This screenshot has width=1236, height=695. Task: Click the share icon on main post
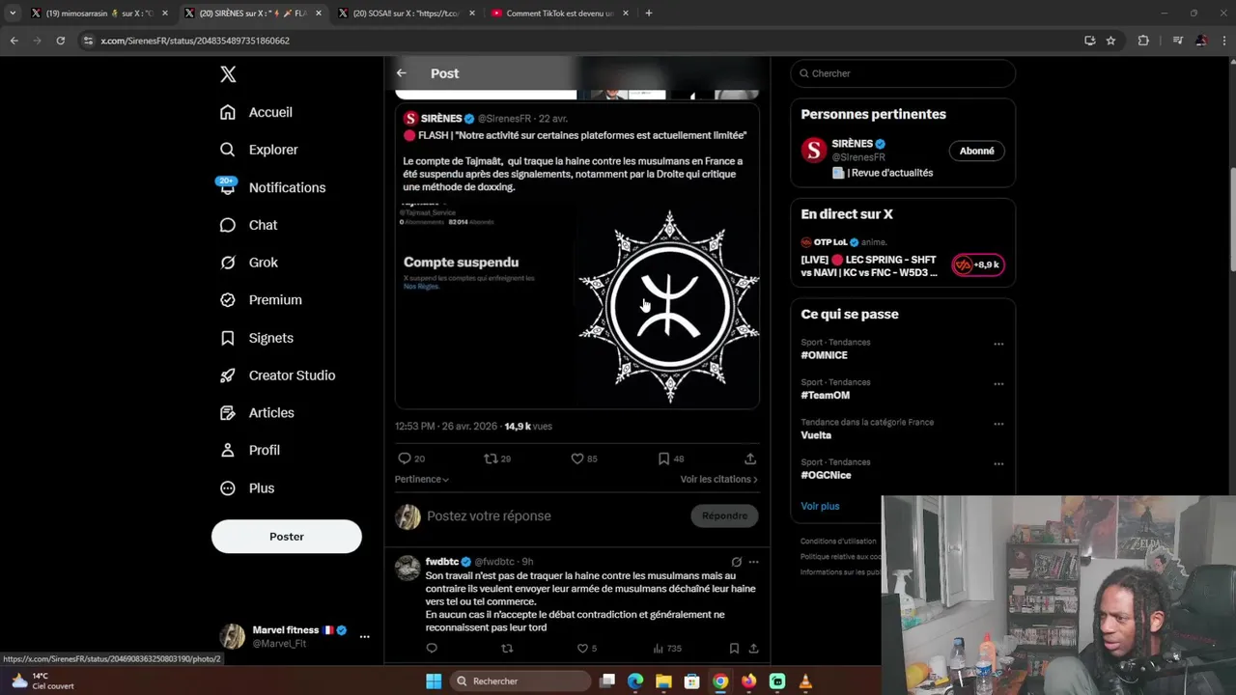coord(750,459)
